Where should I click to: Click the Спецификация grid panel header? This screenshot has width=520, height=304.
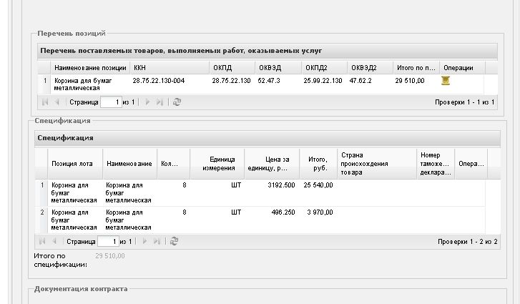(x=268, y=138)
